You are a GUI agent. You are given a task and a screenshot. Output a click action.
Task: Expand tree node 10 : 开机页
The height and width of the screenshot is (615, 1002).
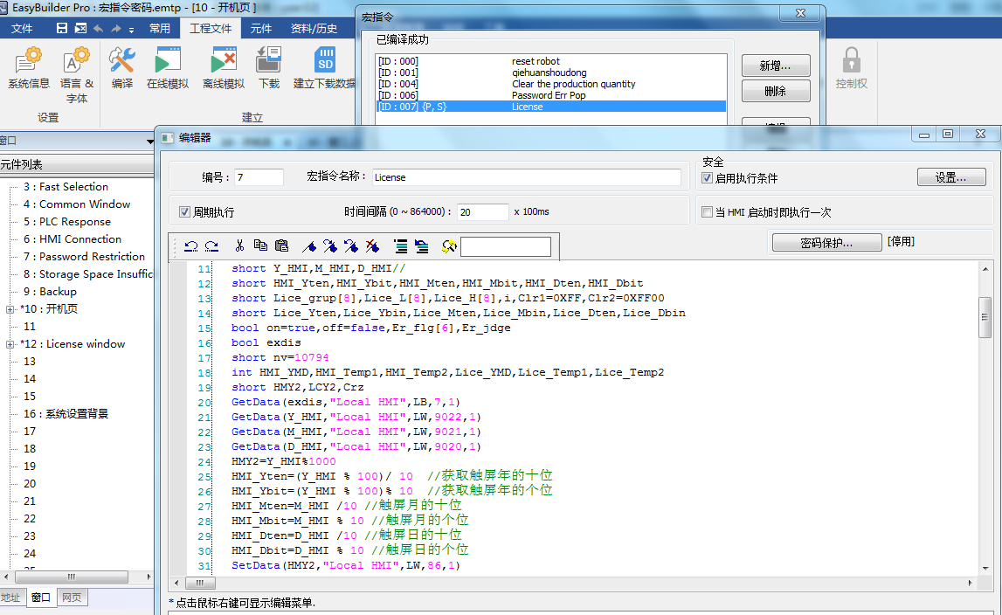(10, 309)
